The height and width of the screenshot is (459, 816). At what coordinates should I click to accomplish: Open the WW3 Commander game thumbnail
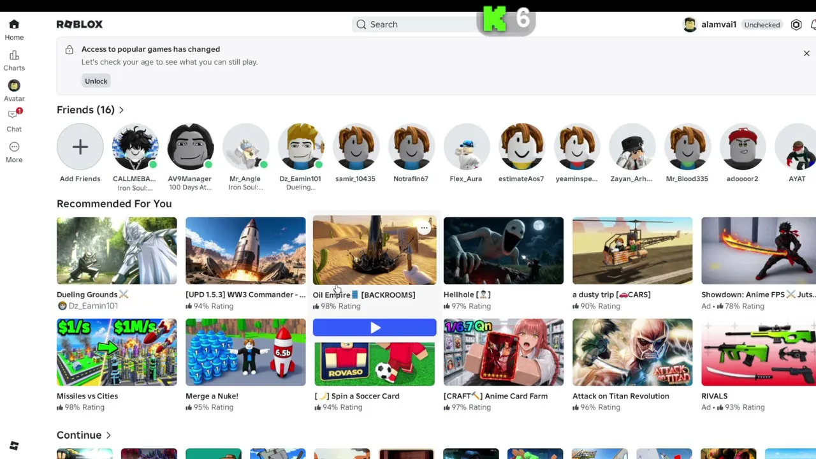coord(245,251)
